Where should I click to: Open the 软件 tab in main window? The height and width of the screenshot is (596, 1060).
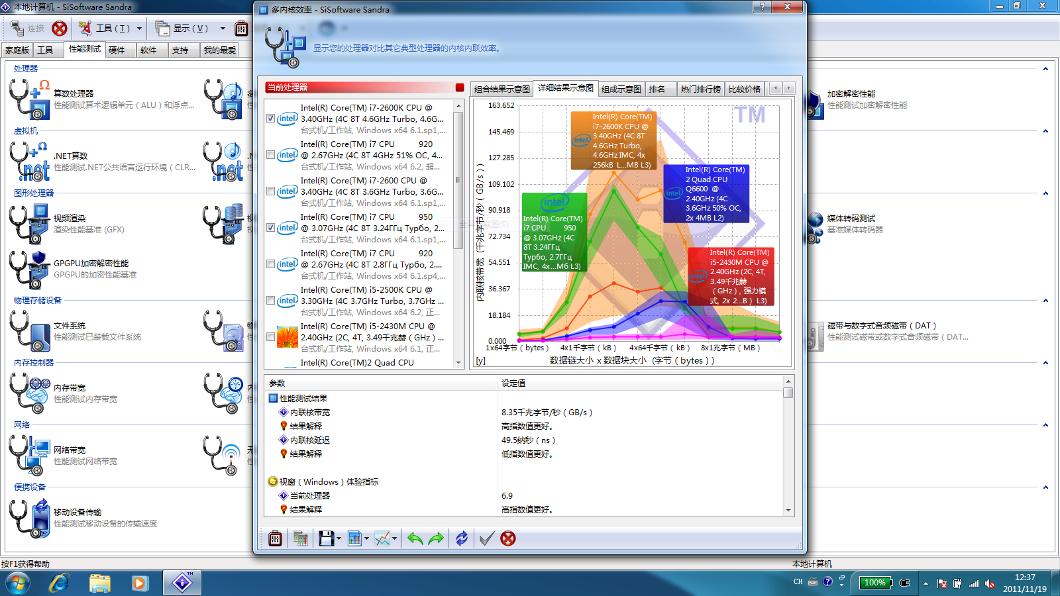point(151,50)
